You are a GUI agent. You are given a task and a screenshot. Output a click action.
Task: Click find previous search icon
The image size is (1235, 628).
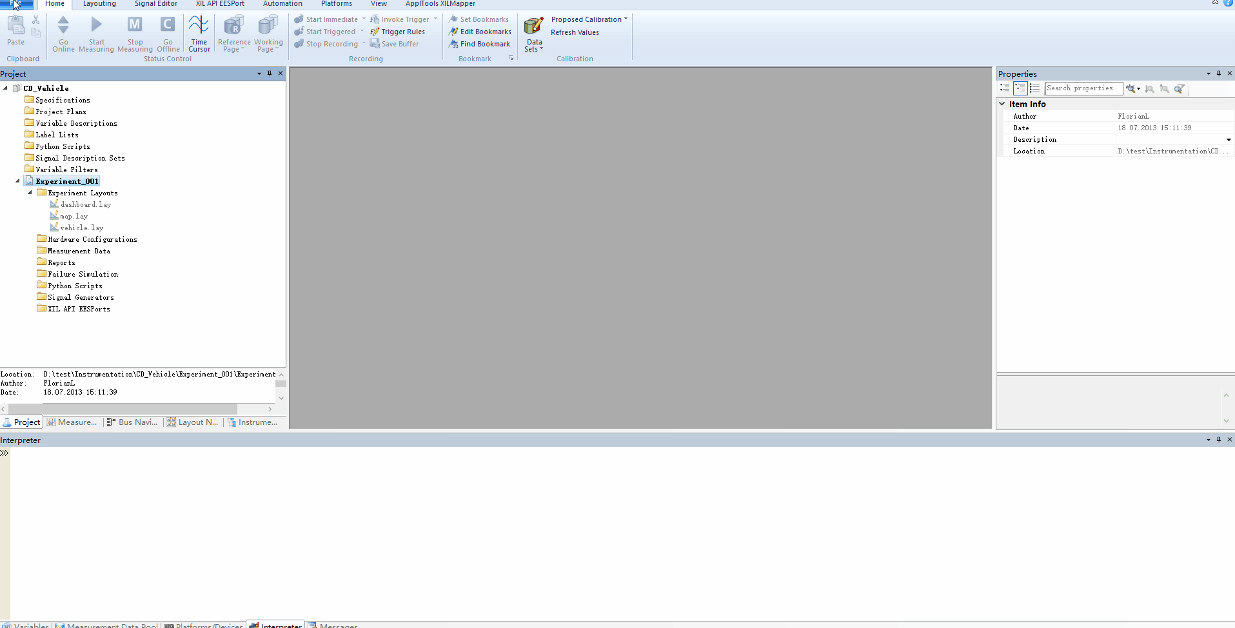pyautogui.click(x=1164, y=88)
